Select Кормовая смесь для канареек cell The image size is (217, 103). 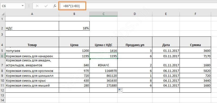32,56
